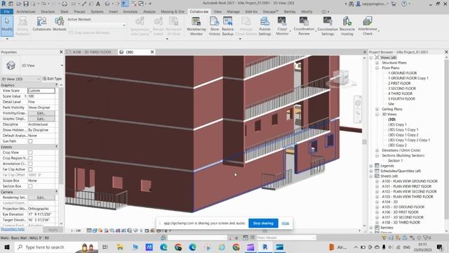The height and width of the screenshot is (253, 449).
Task: Click Visibility/Graphics Edit button
Action: pyautogui.click(x=41, y=113)
